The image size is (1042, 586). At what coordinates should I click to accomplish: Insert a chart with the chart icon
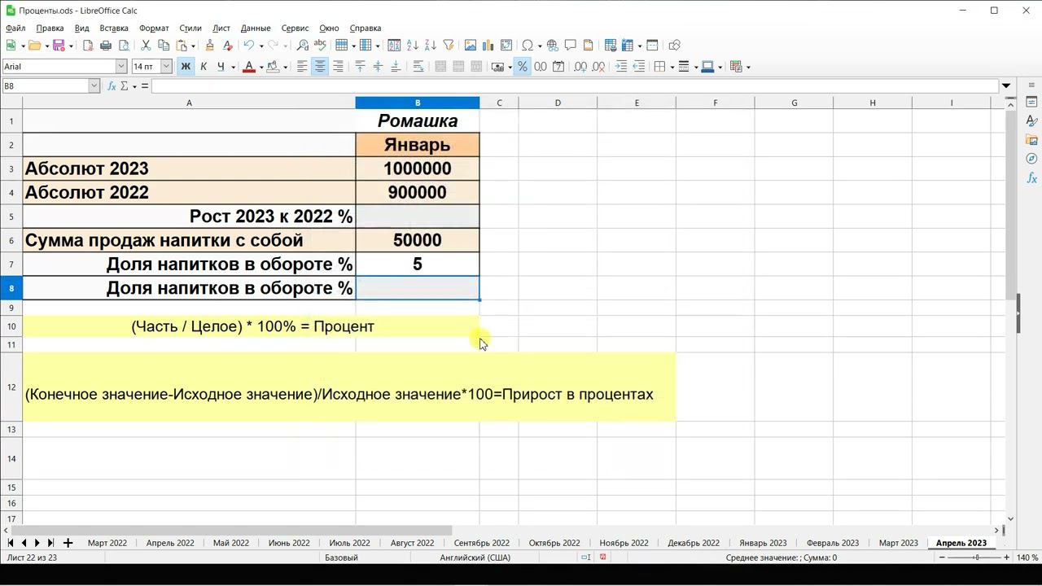(x=488, y=46)
